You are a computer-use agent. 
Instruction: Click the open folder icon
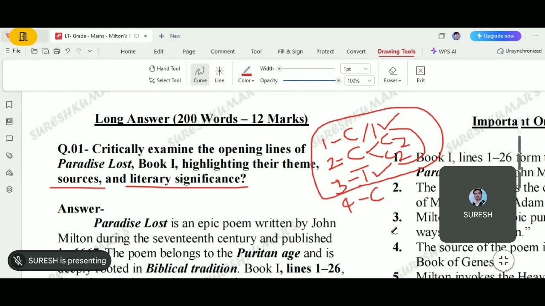tap(34, 51)
